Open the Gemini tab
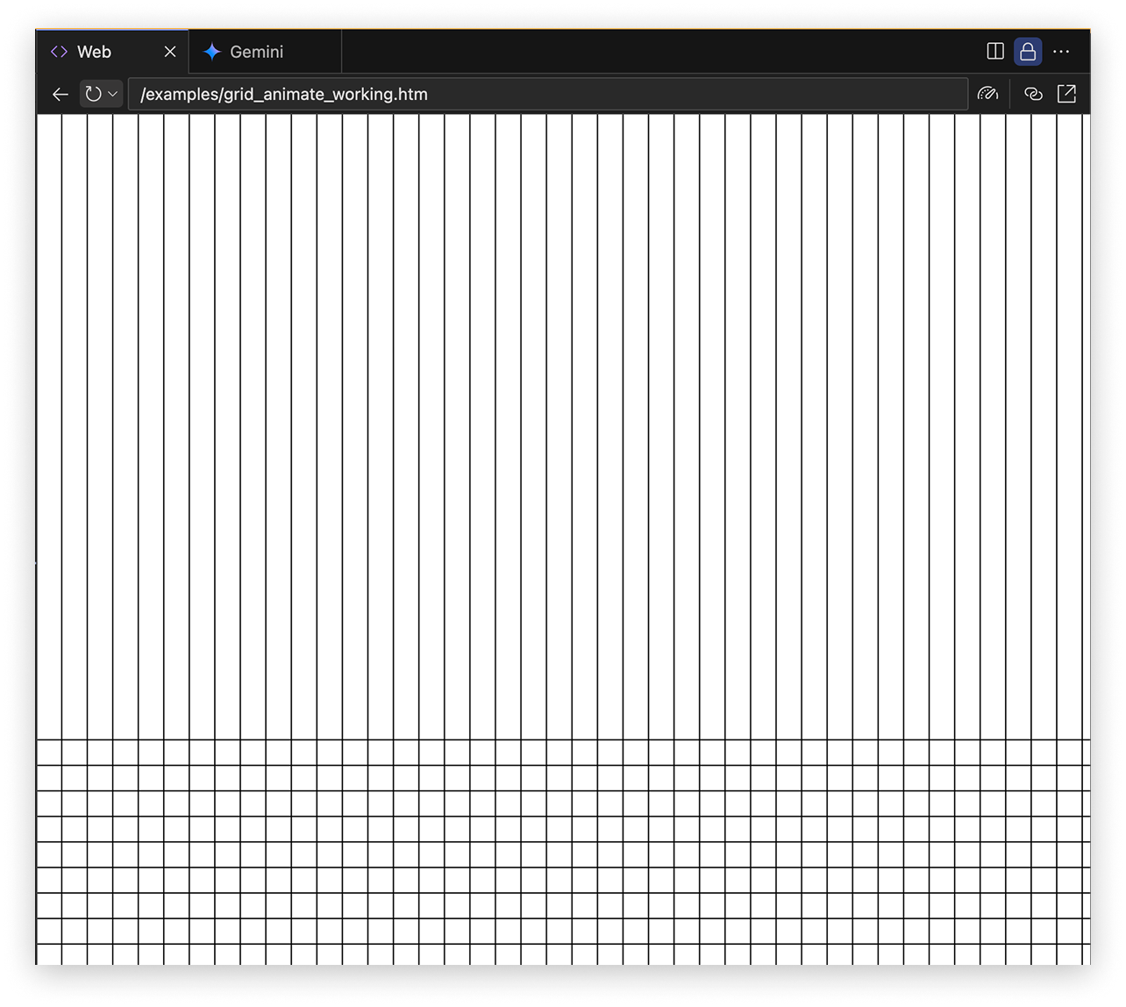The width and height of the screenshot is (1126, 1007). [265, 52]
